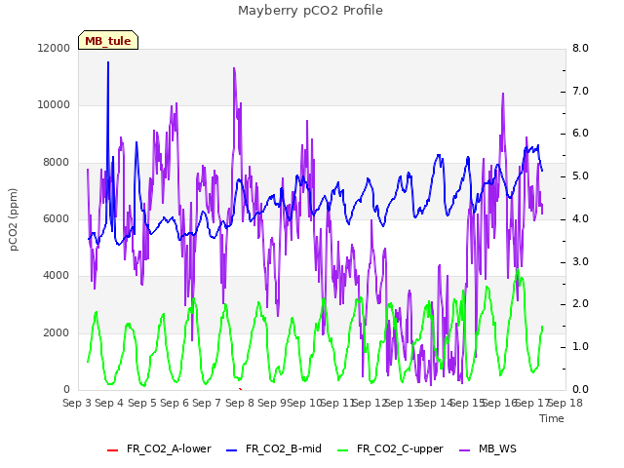The width and height of the screenshot is (624, 468).
Task: Click the Sep 5 date tick label
Action: tap(141, 403)
